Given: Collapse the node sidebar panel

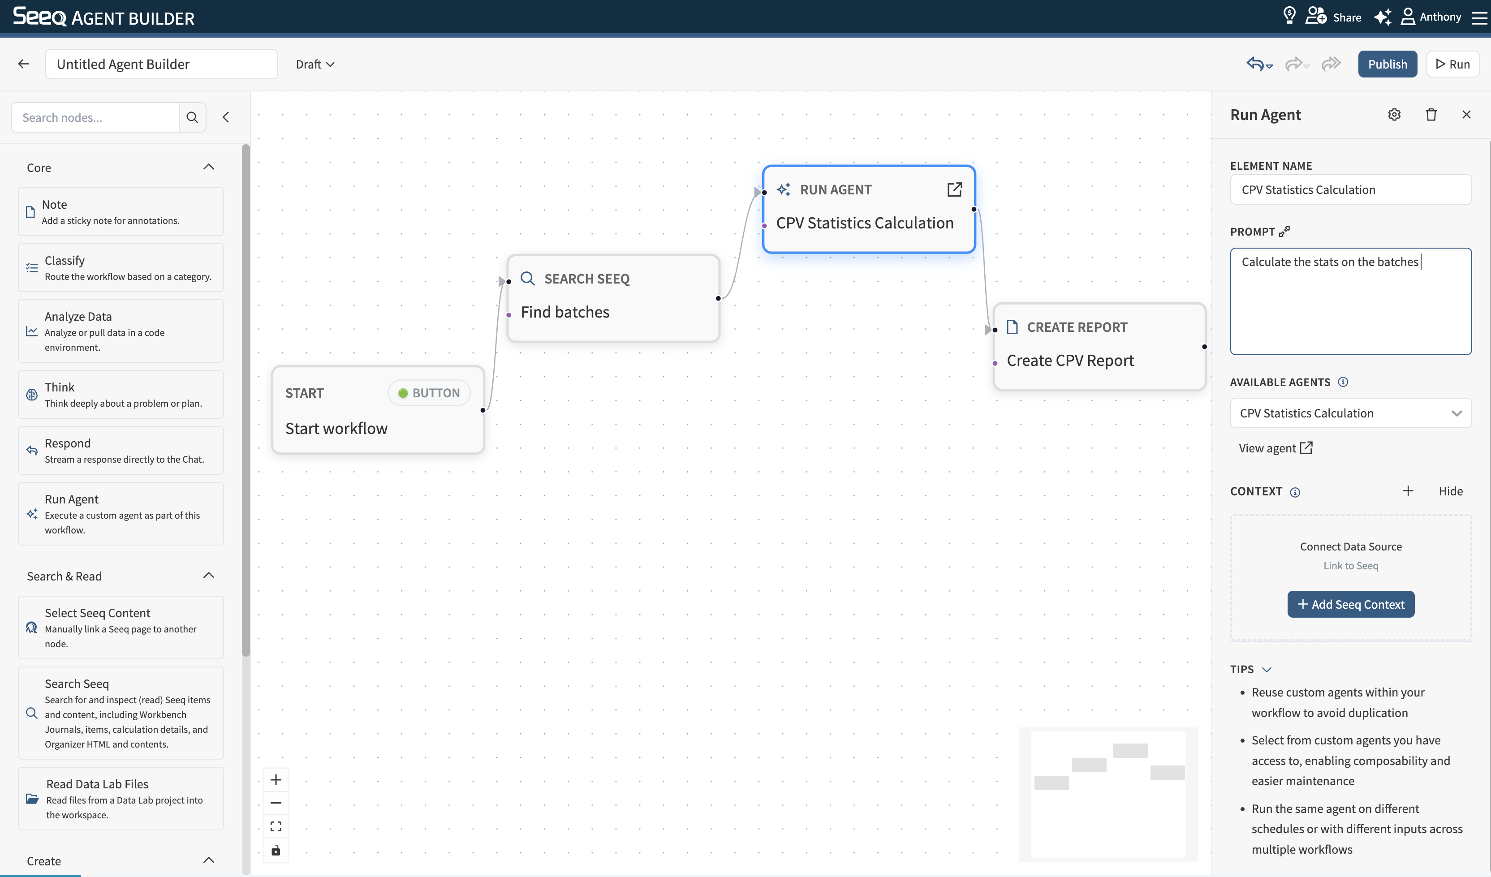Looking at the screenshot, I should click(225, 117).
